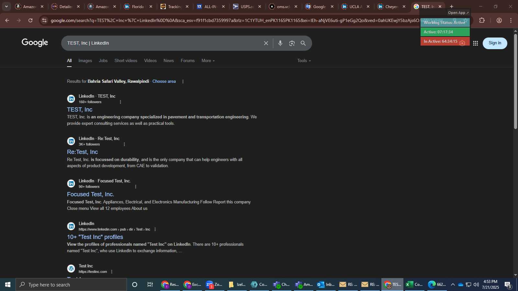
Task: Select the Short videos tab
Action: click(126, 61)
